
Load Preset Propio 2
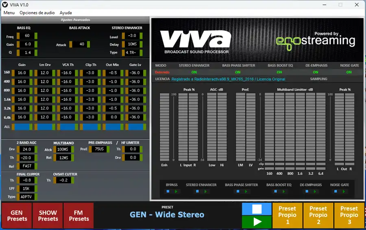318,215
